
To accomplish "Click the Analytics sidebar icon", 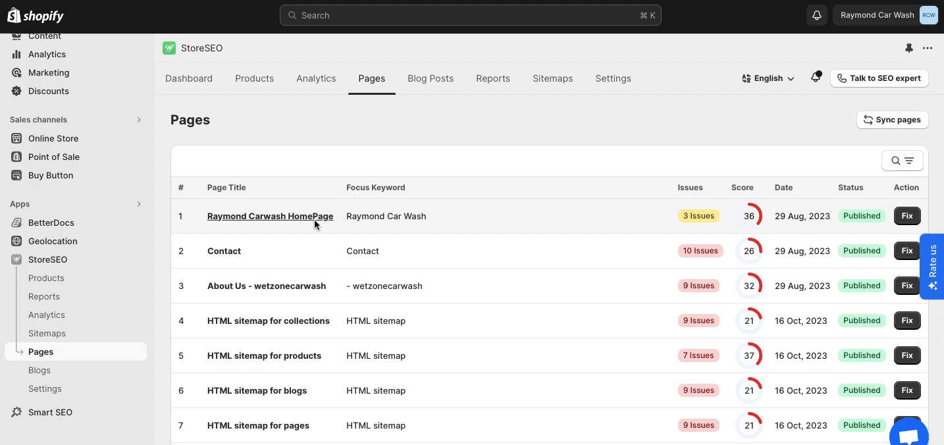I will coord(16,54).
